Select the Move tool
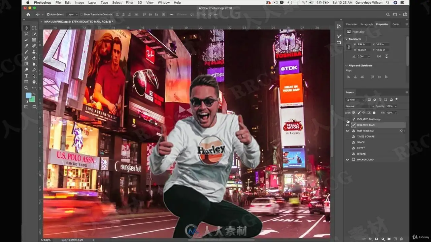The height and width of the screenshot is (242, 431). click(x=26, y=28)
